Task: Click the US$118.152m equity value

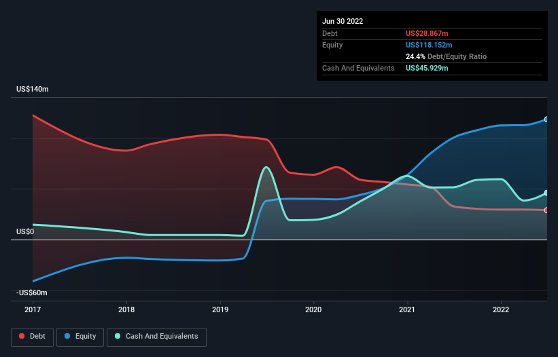Action: pos(429,45)
